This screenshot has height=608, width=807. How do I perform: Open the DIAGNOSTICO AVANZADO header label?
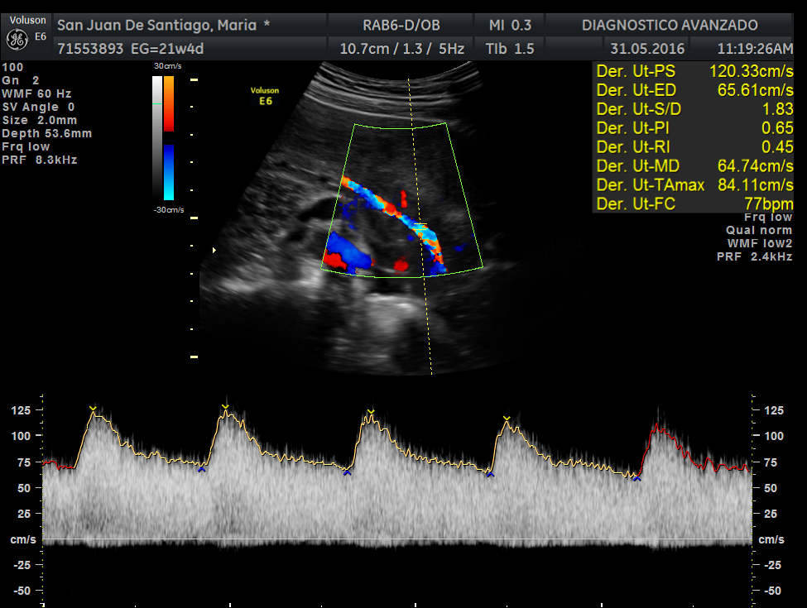pos(670,25)
